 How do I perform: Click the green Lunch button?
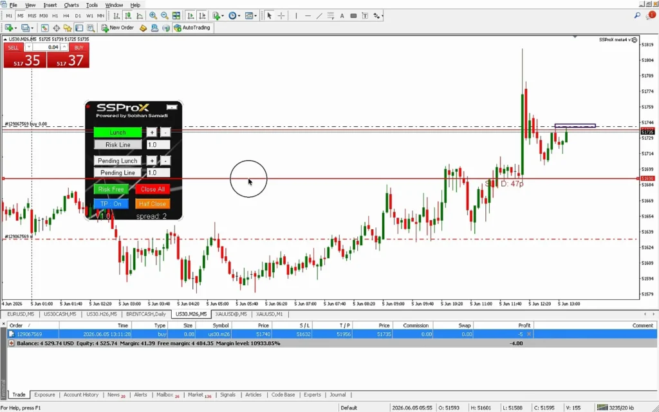[118, 133]
